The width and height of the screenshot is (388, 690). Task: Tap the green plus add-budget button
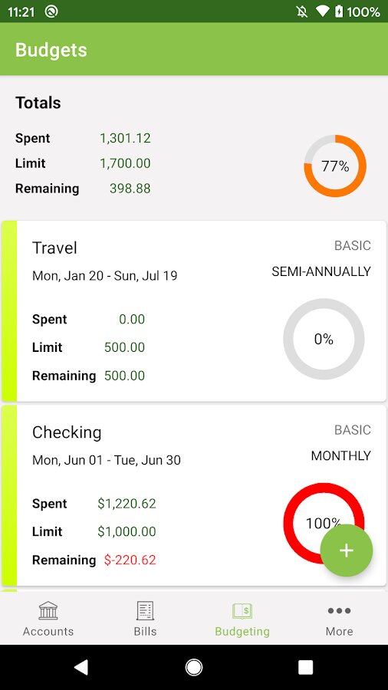[346, 550]
